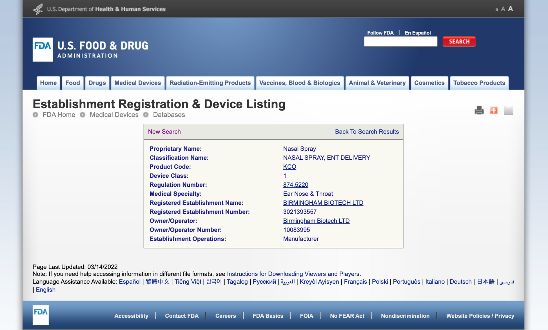Click the FDA logo in footer

(x=41, y=315)
